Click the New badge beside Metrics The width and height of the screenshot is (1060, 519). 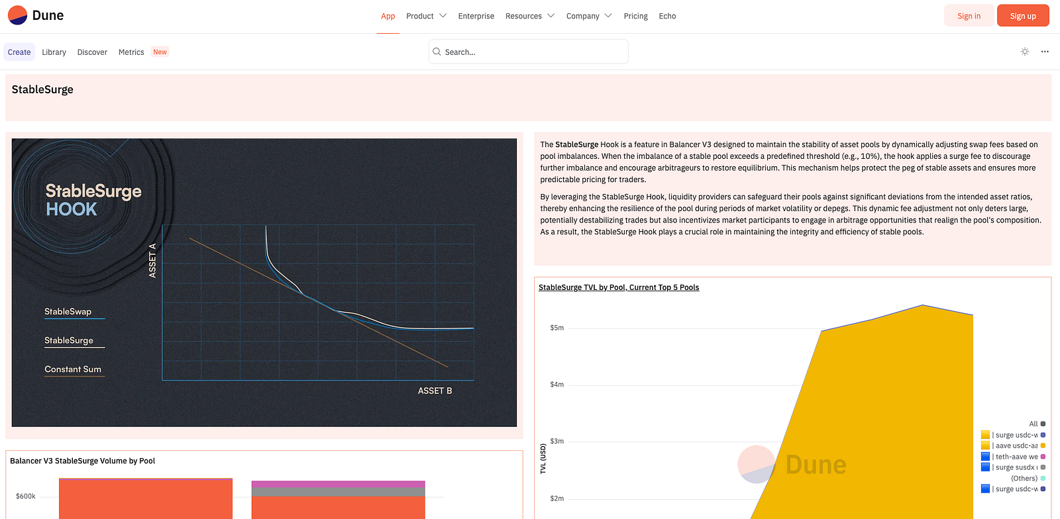pos(160,52)
